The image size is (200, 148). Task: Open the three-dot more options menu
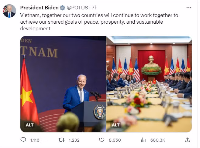(x=189, y=8)
